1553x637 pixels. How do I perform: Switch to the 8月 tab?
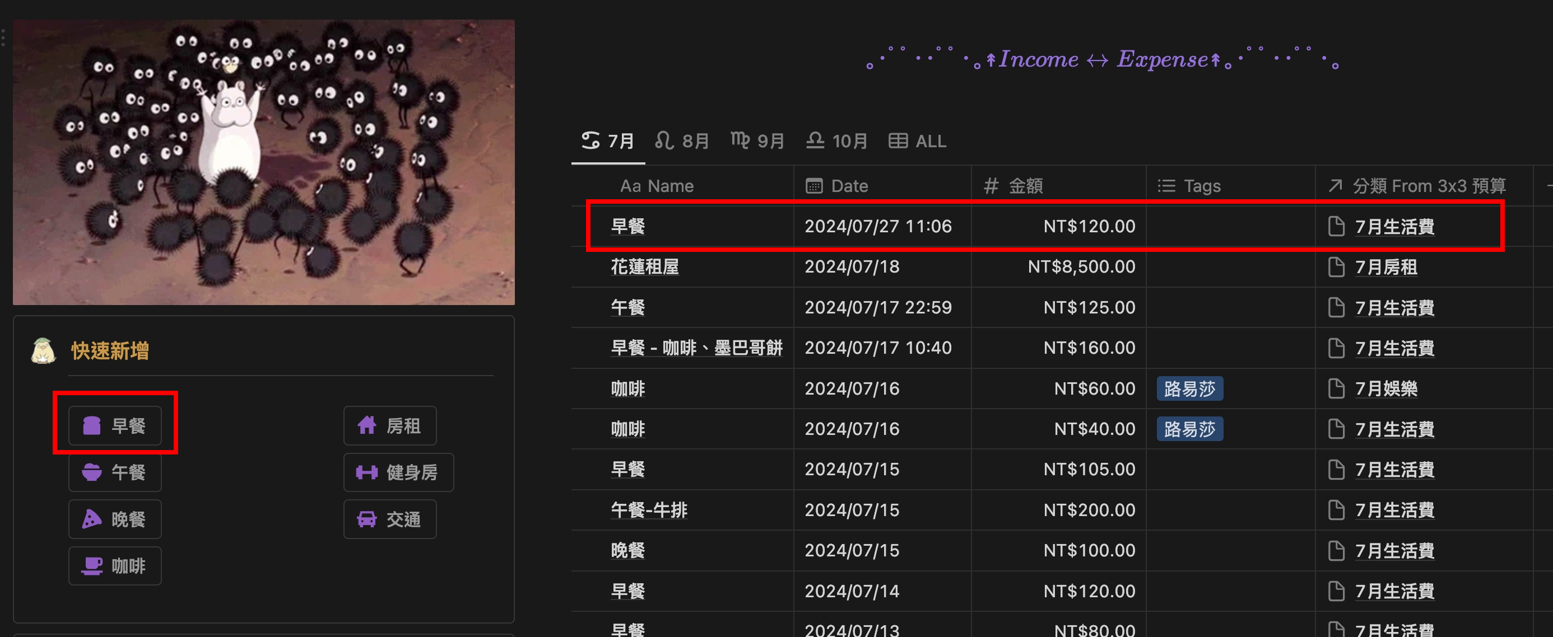coord(682,141)
